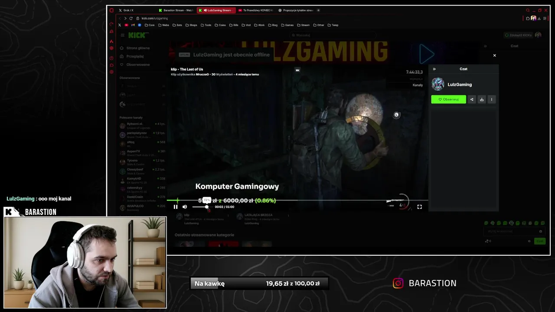Open browser downloads icon
This screenshot has width=555, height=312.
539,18
